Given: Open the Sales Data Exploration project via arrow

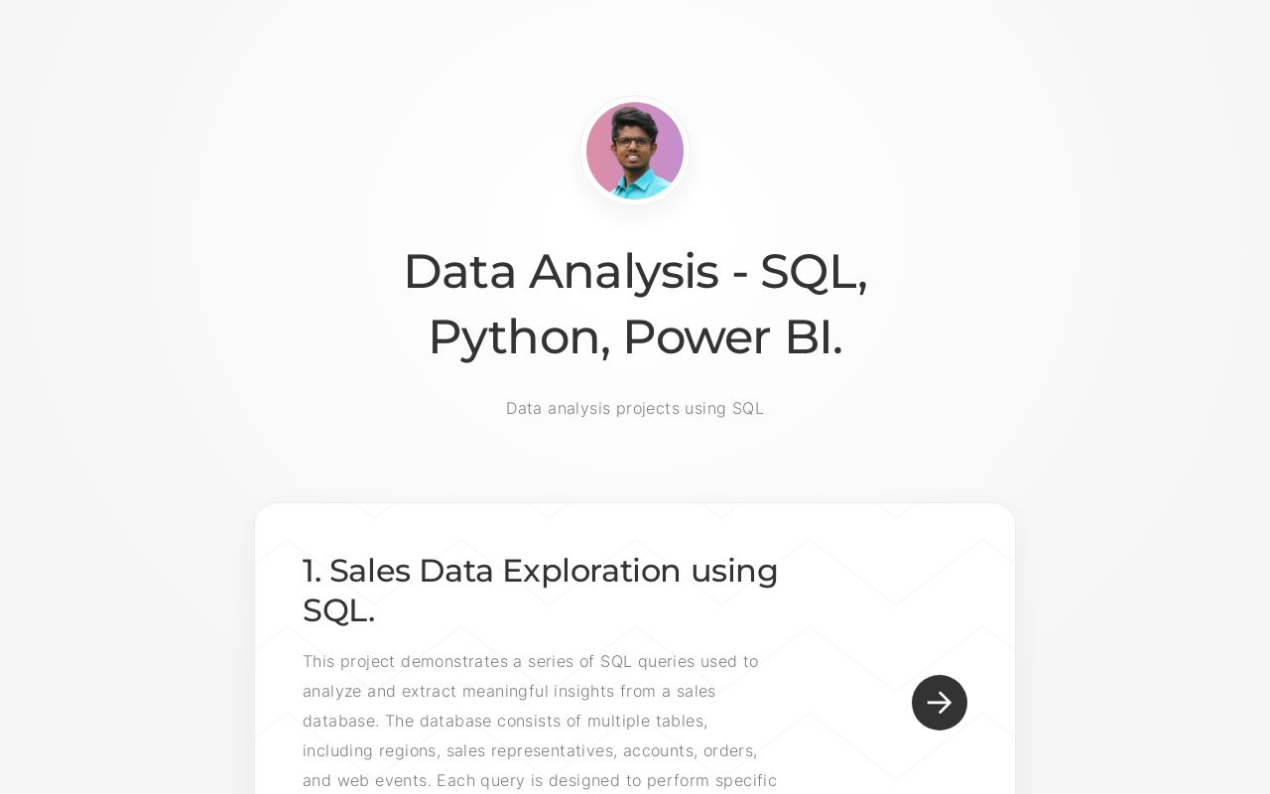Looking at the screenshot, I should [939, 703].
